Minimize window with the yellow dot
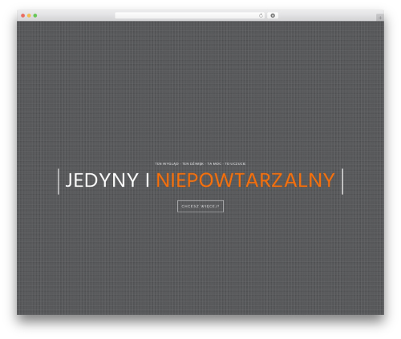The width and height of the screenshot is (401, 339). pos(29,15)
